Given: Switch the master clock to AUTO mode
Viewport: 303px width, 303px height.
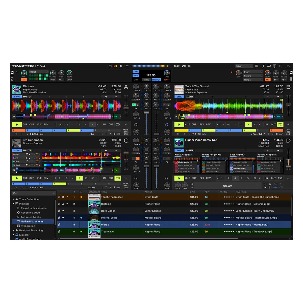Looking at the screenshot, I should 147,80.
